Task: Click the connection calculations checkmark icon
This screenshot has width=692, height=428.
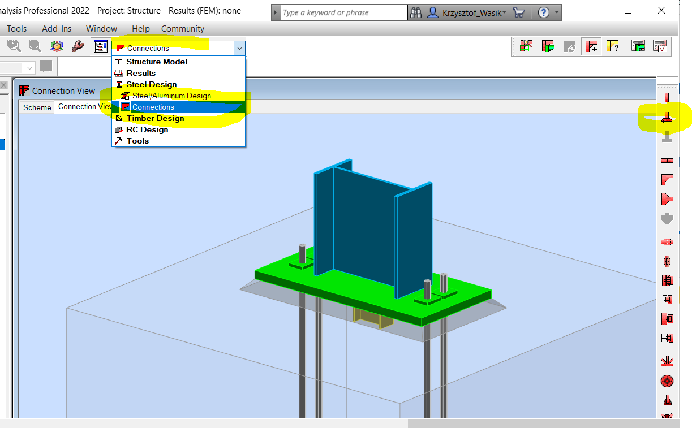Action: pyautogui.click(x=659, y=46)
